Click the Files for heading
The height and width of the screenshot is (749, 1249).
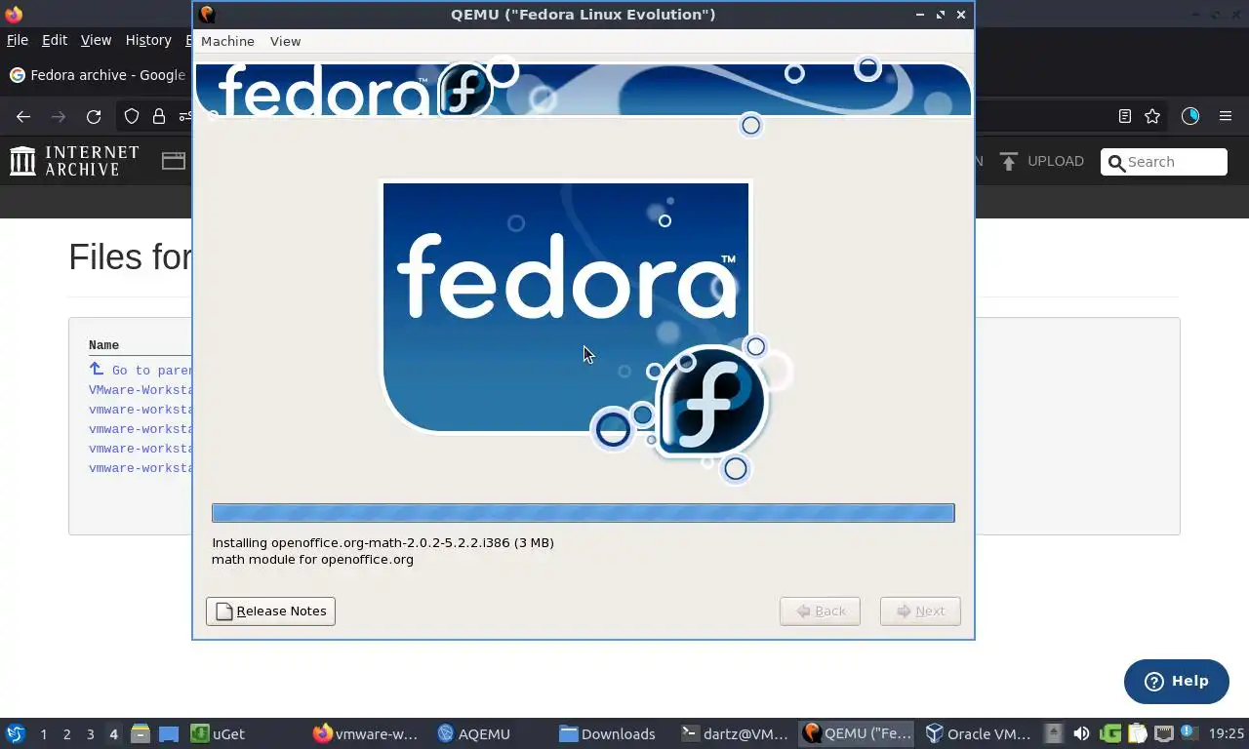coord(131,256)
